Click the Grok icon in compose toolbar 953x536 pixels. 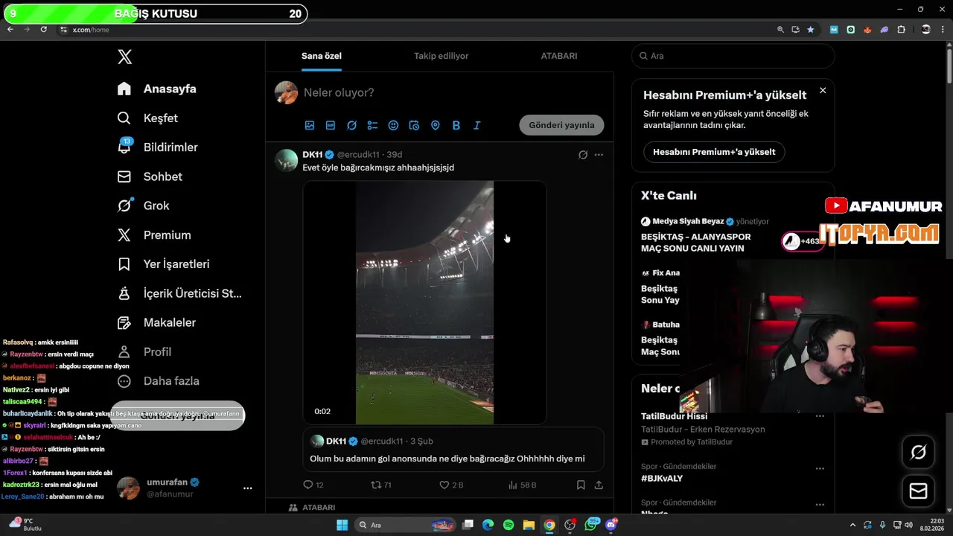point(351,125)
